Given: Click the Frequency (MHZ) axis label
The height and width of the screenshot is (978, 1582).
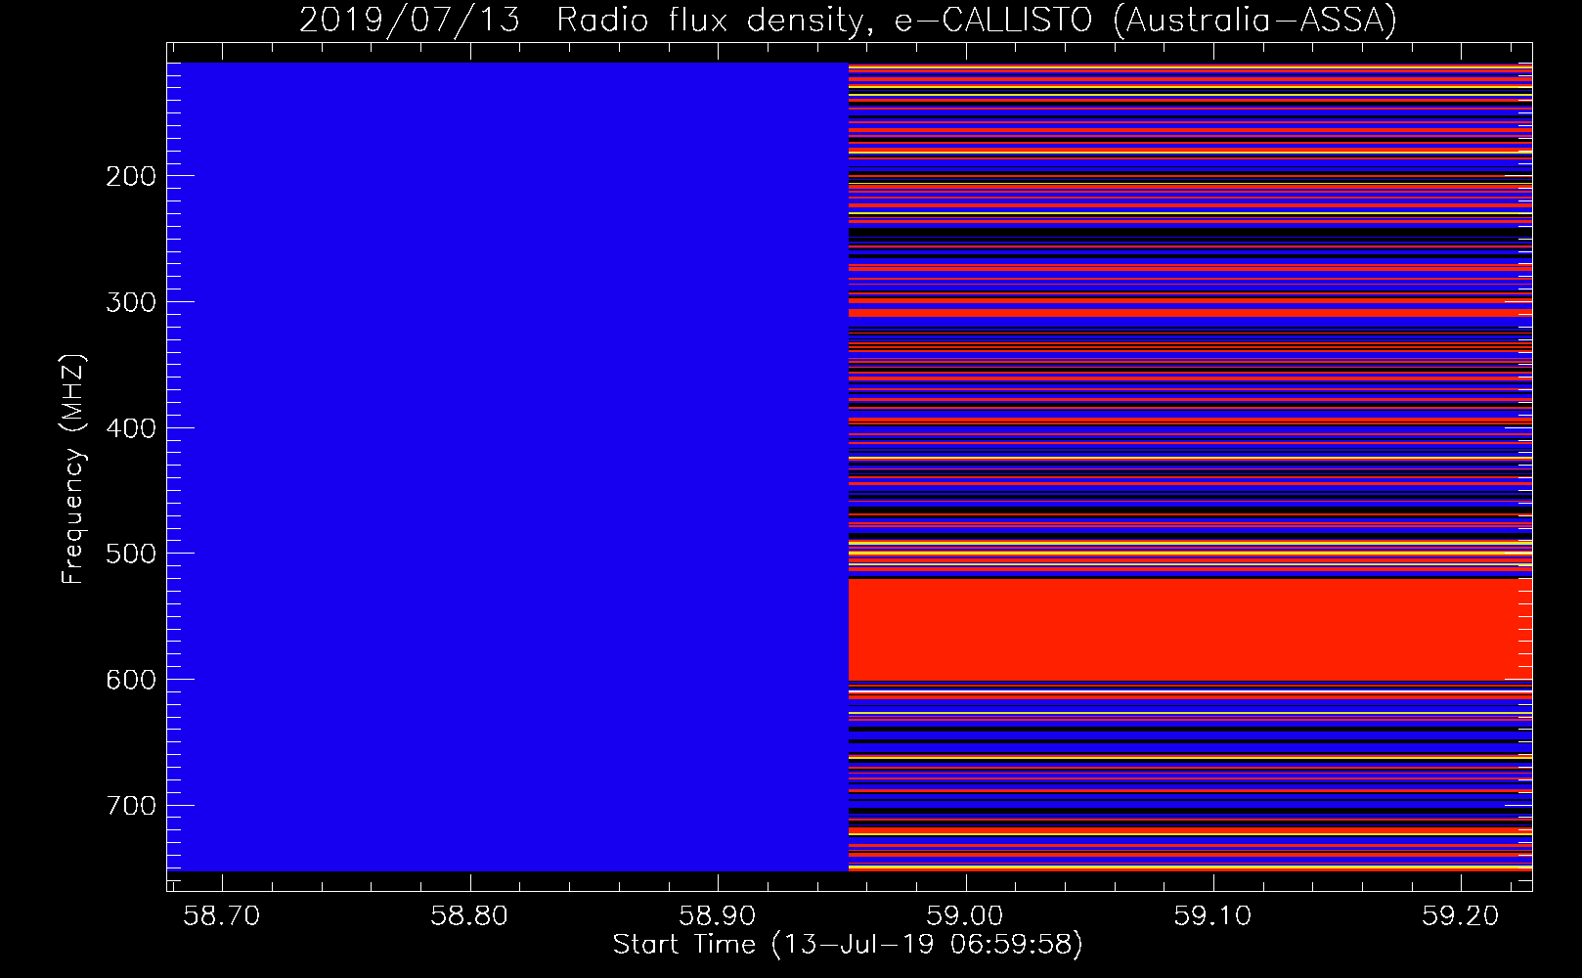Looking at the screenshot, I should pyautogui.click(x=73, y=469).
